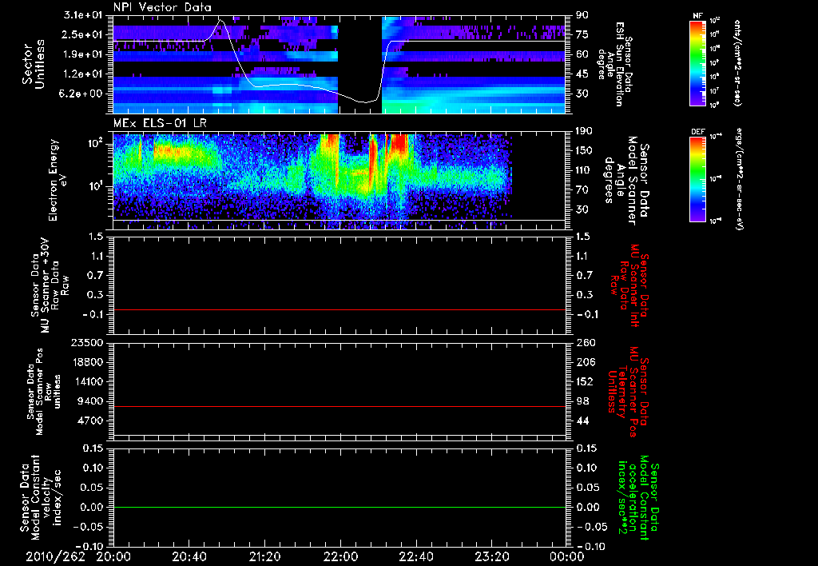Click the 1.9e+01 sector tick label
818x566 pixels.
click(82, 54)
